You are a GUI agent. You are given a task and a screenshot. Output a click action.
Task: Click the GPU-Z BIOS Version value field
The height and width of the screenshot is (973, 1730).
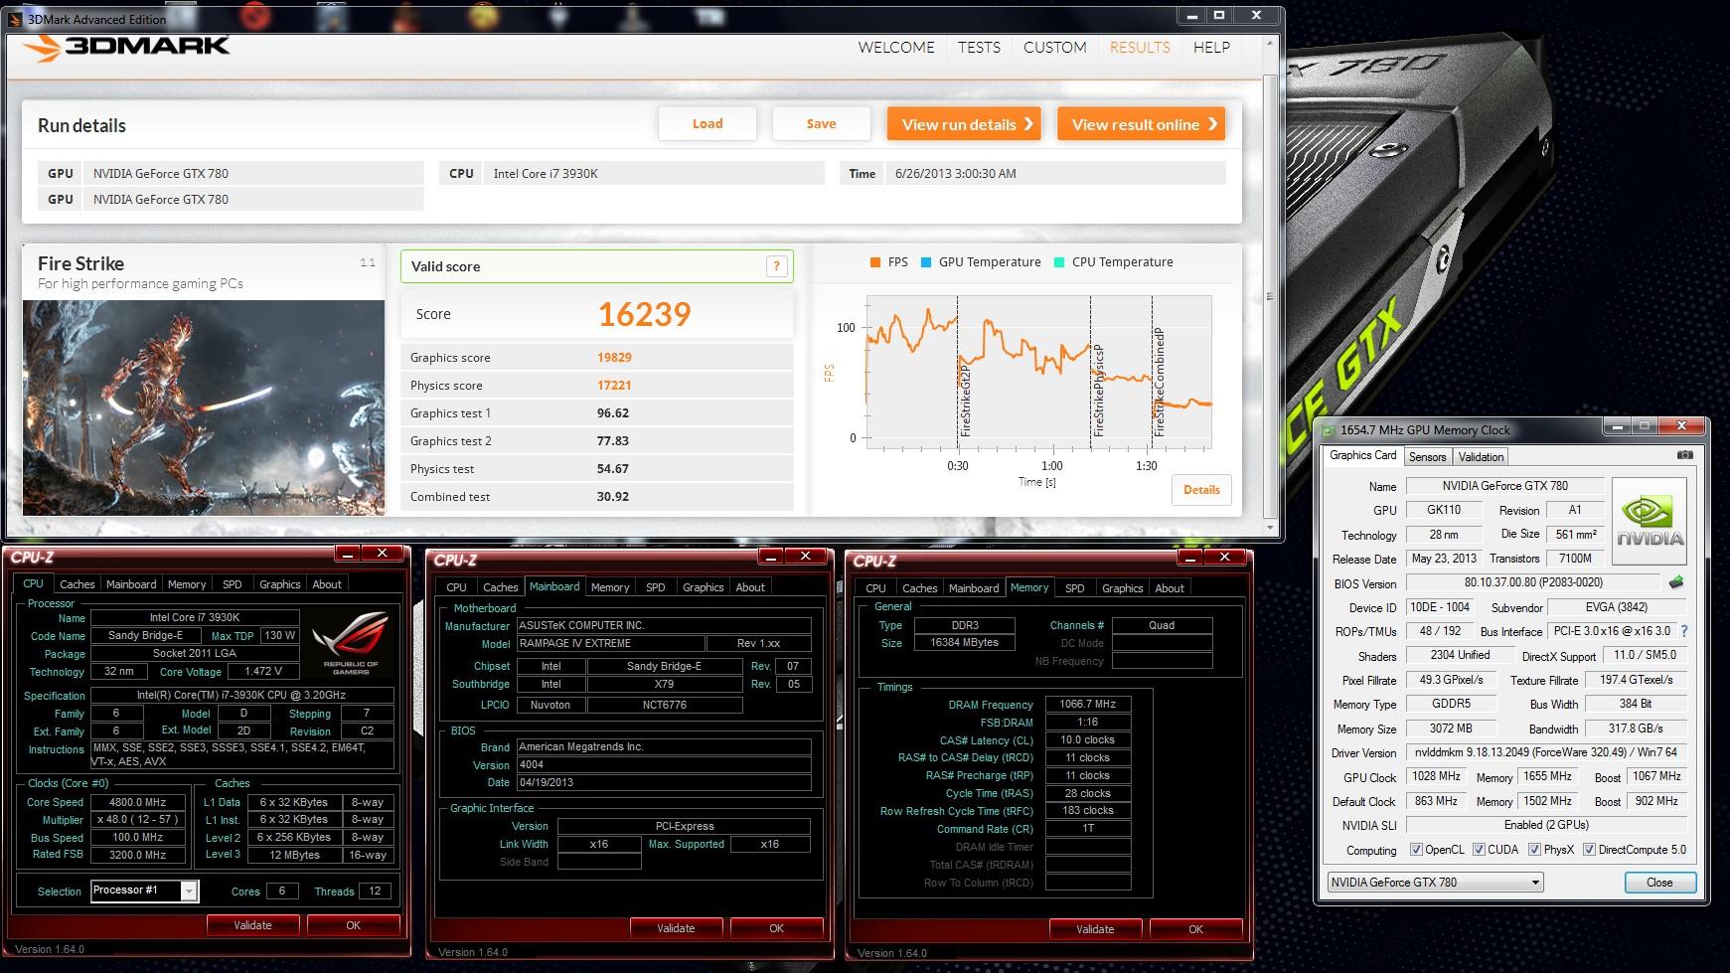[1532, 582]
